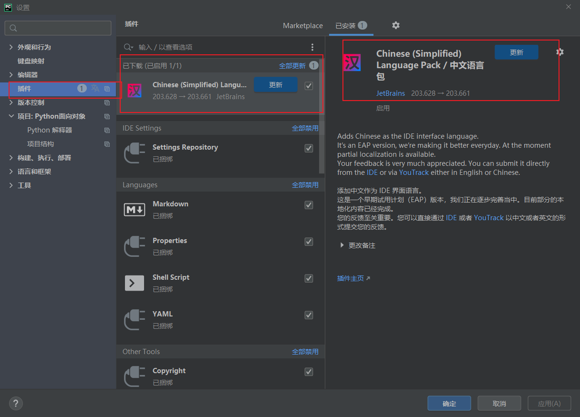Click the 全部更新 link
Screen dimensions: 580x417
(292, 66)
